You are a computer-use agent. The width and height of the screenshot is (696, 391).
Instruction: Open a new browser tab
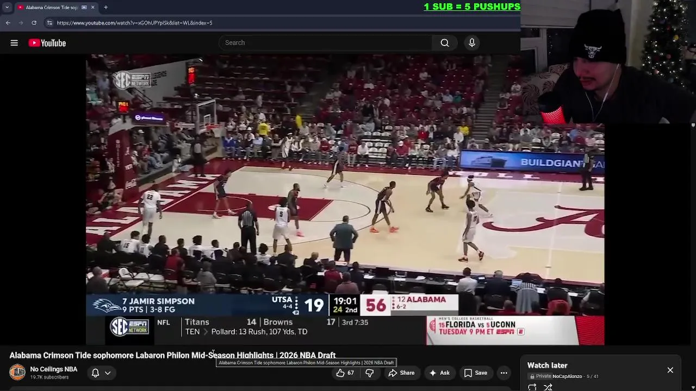[105, 7]
